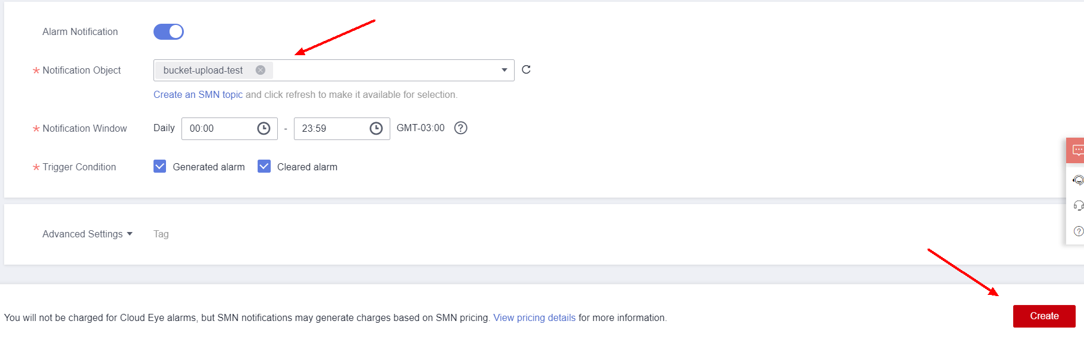Remove the bucket-upload-test tag

[x=260, y=70]
